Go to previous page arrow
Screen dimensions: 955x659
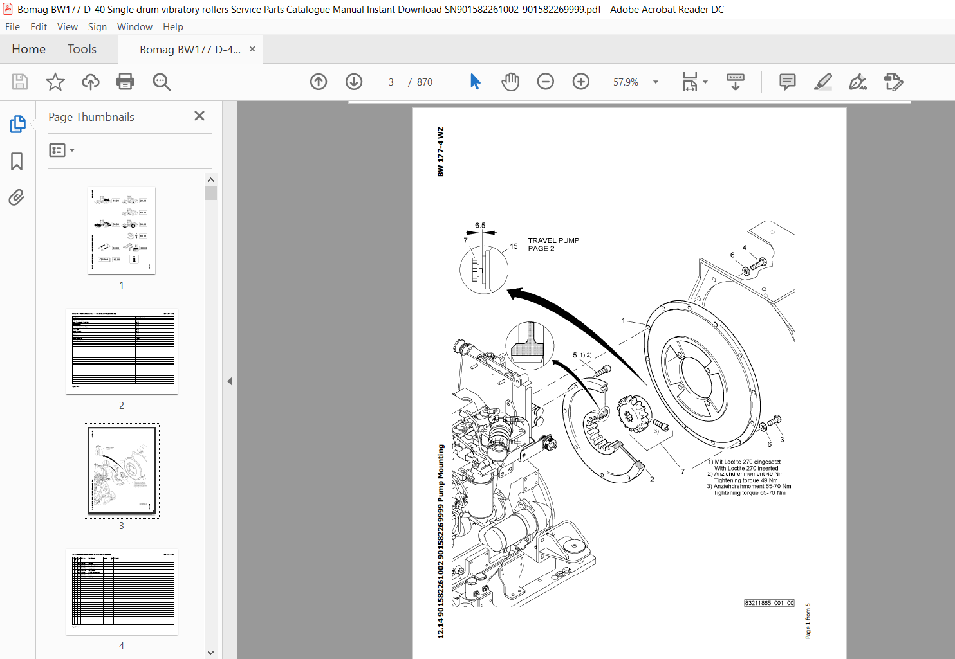click(x=319, y=82)
